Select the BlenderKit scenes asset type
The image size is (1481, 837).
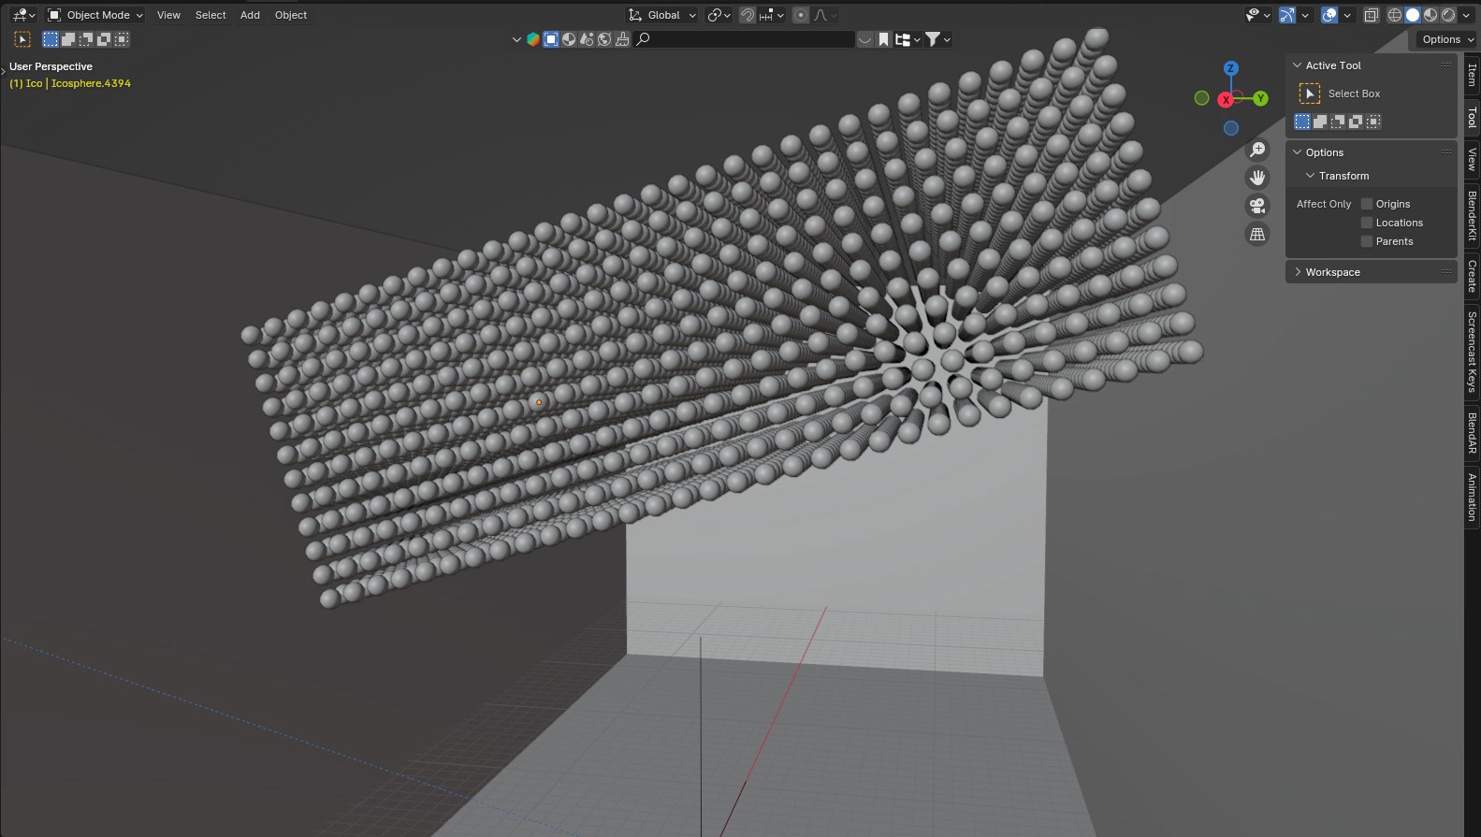pyautogui.click(x=587, y=39)
